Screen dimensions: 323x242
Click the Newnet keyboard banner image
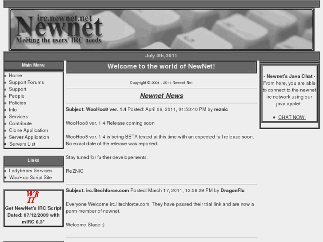click(x=162, y=29)
